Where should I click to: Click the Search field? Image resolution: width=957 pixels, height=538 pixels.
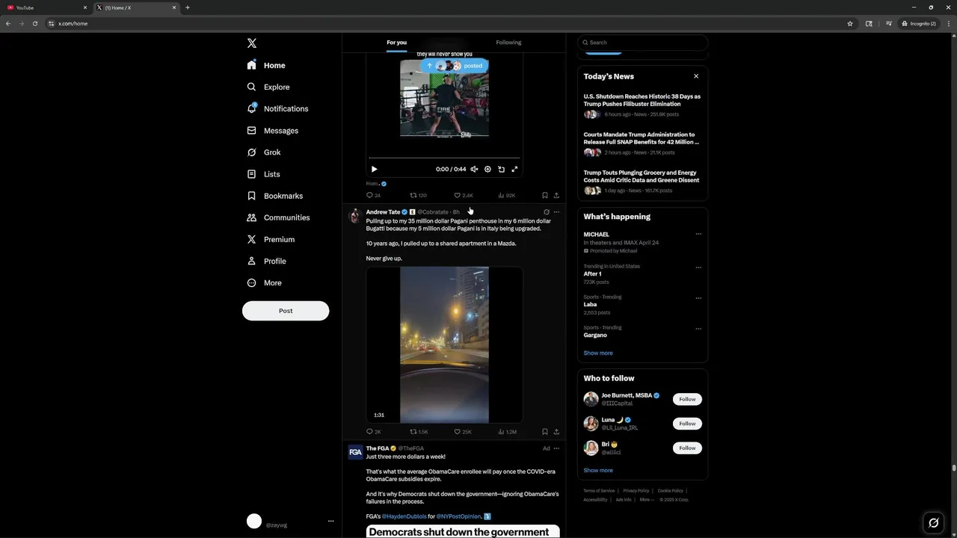pyautogui.click(x=642, y=43)
